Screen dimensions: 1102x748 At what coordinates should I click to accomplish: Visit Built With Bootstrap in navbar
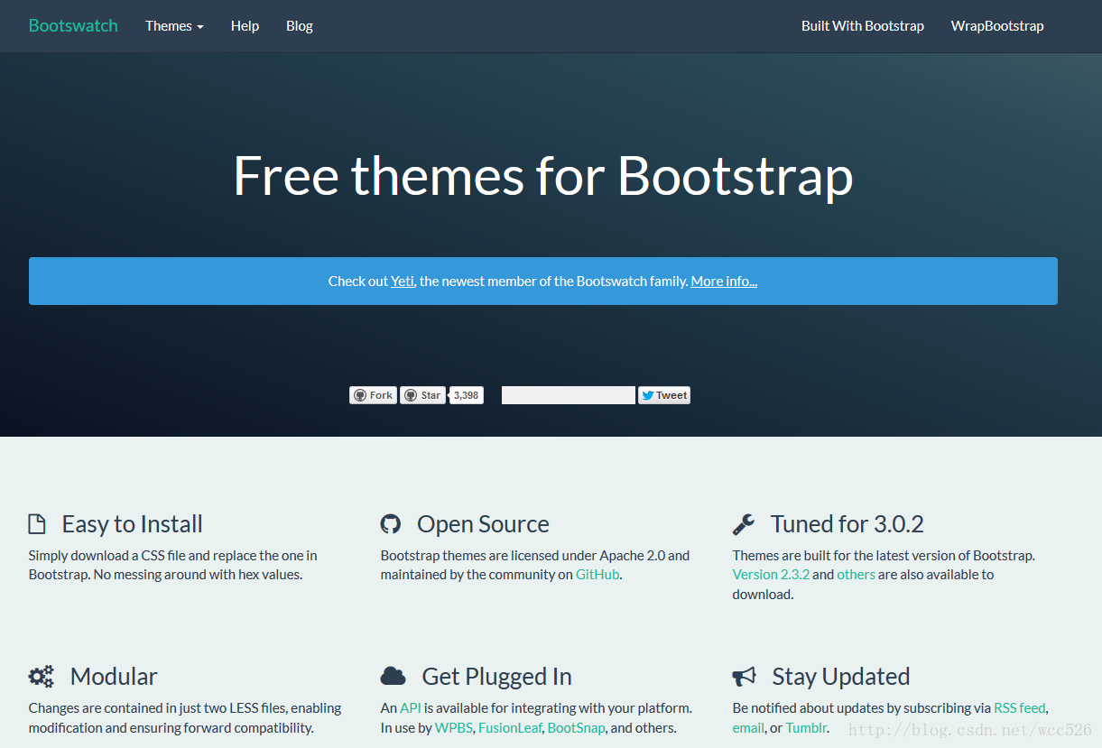[x=863, y=26]
